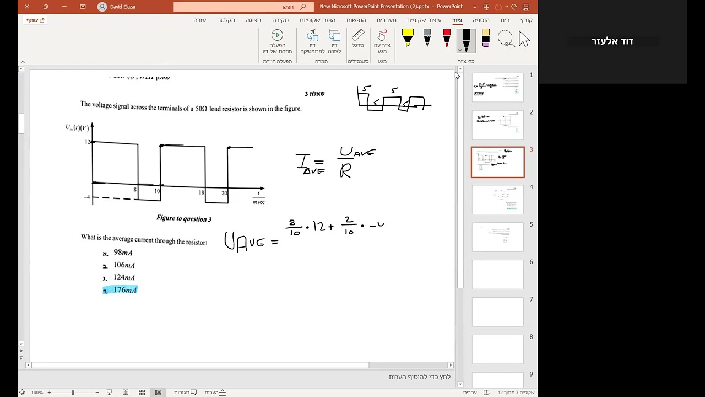Click the notes pane placeholder text
Viewport: 705px width, 397px height.
[420, 377]
